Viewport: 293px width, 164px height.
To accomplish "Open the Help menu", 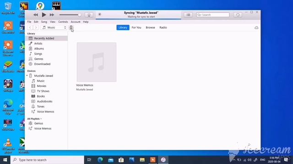I will coord(86,22).
